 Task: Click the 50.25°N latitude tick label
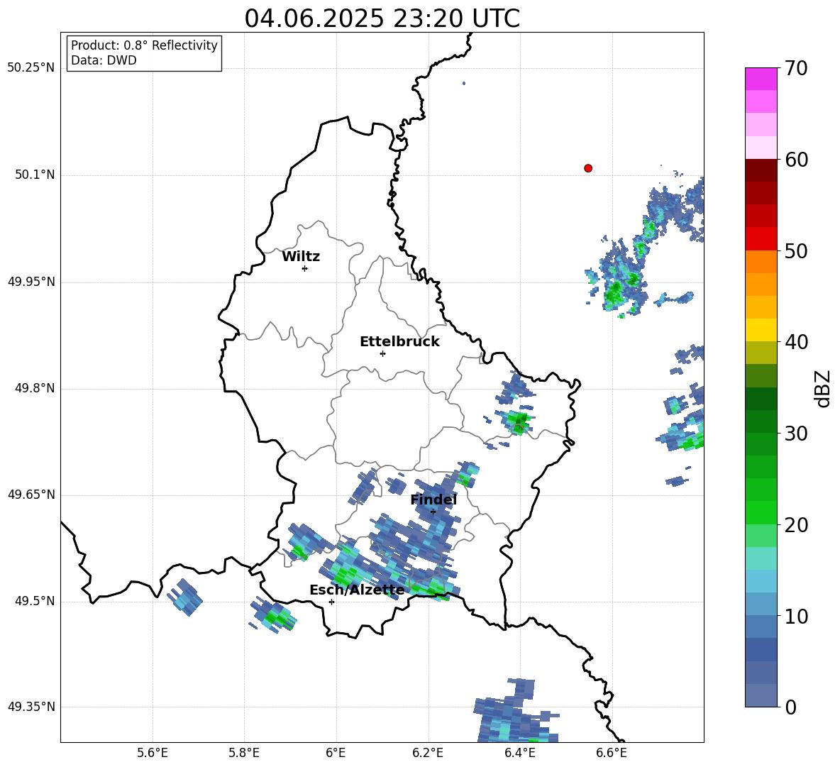pos(31,68)
